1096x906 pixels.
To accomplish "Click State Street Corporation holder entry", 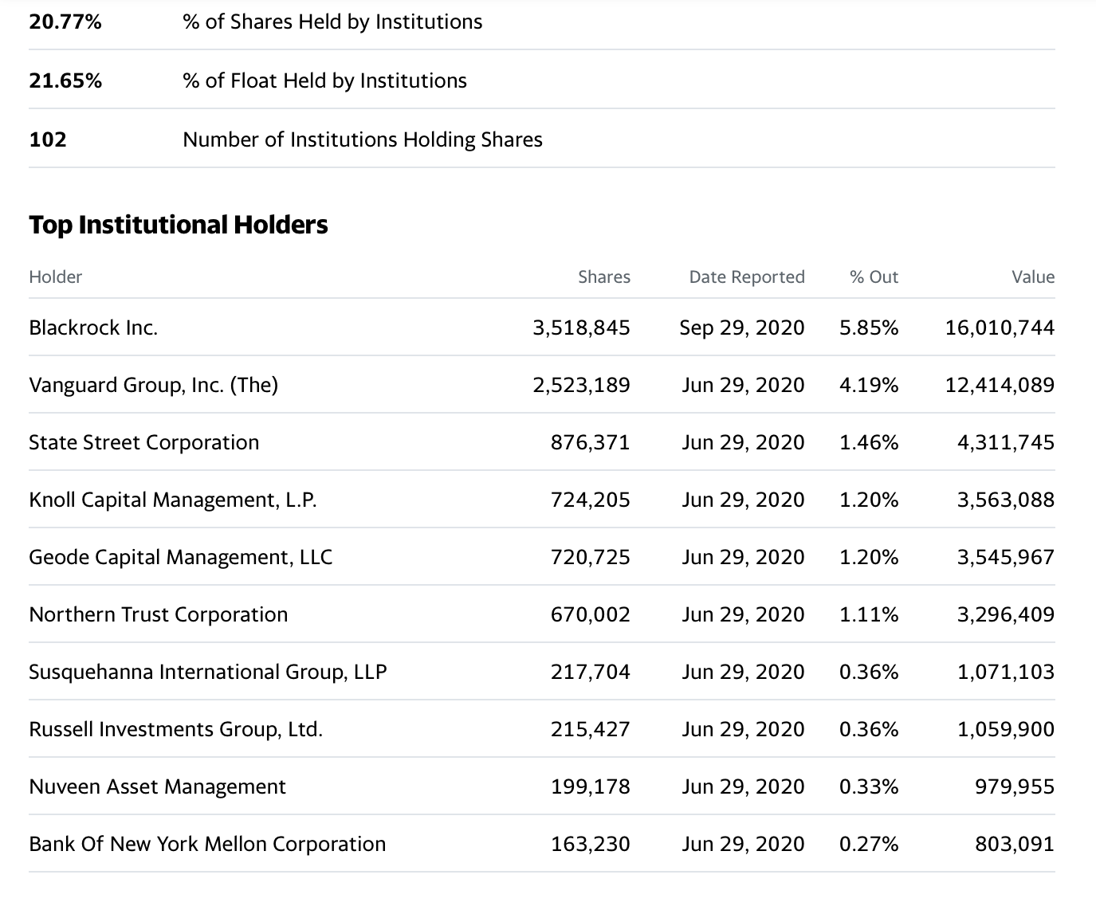I will click(x=144, y=442).
